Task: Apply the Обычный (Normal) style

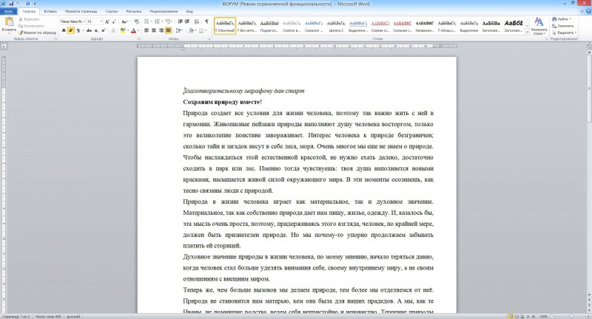Action: (x=225, y=26)
